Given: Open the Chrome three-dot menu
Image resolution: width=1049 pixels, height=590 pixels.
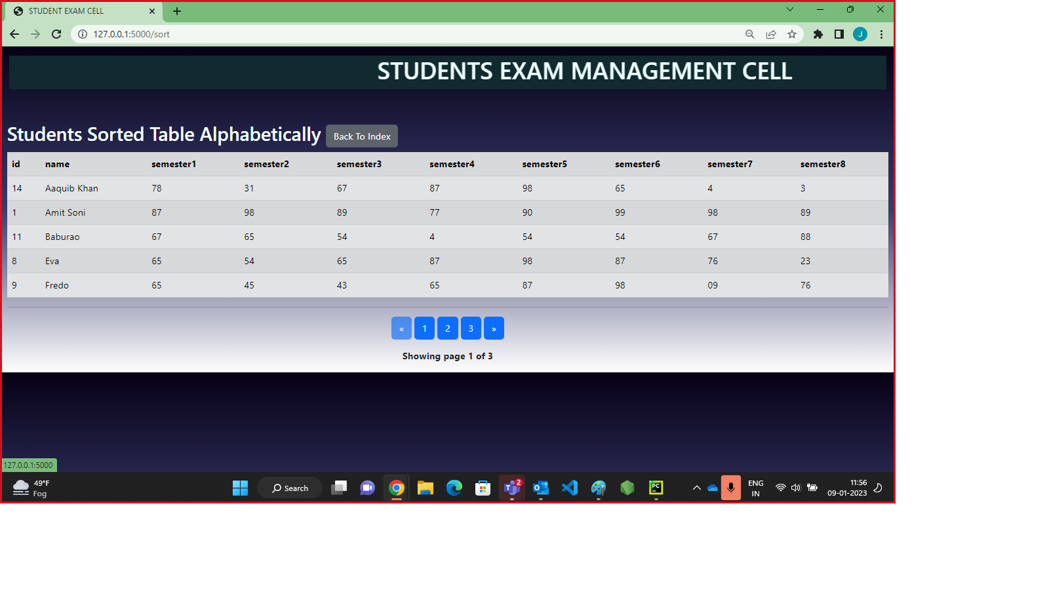Looking at the screenshot, I should click(x=881, y=34).
